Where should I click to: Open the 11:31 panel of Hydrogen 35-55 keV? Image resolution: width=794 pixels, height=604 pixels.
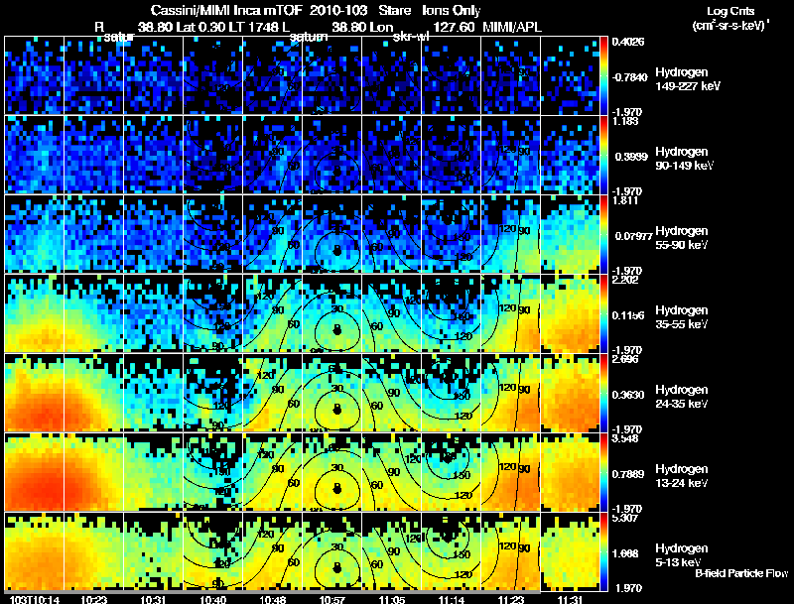coord(570,313)
